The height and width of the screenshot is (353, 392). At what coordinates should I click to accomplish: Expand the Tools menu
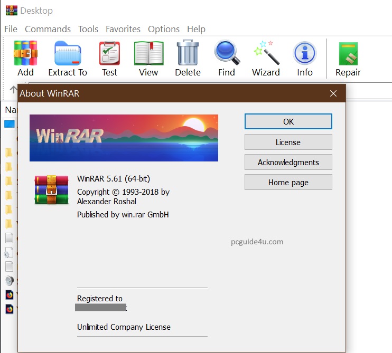[88, 29]
